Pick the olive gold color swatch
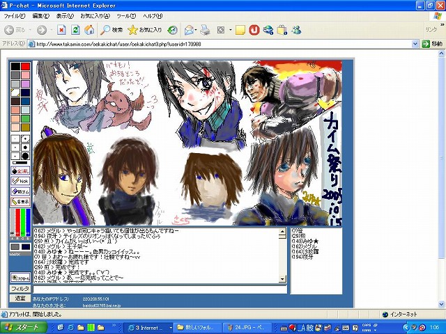The height and width of the screenshot is (334, 446). (x=25, y=127)
